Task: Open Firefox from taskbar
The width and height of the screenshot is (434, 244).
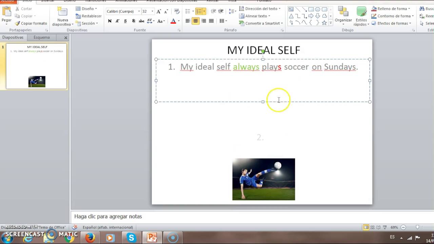Action: [x=90, y=238]
